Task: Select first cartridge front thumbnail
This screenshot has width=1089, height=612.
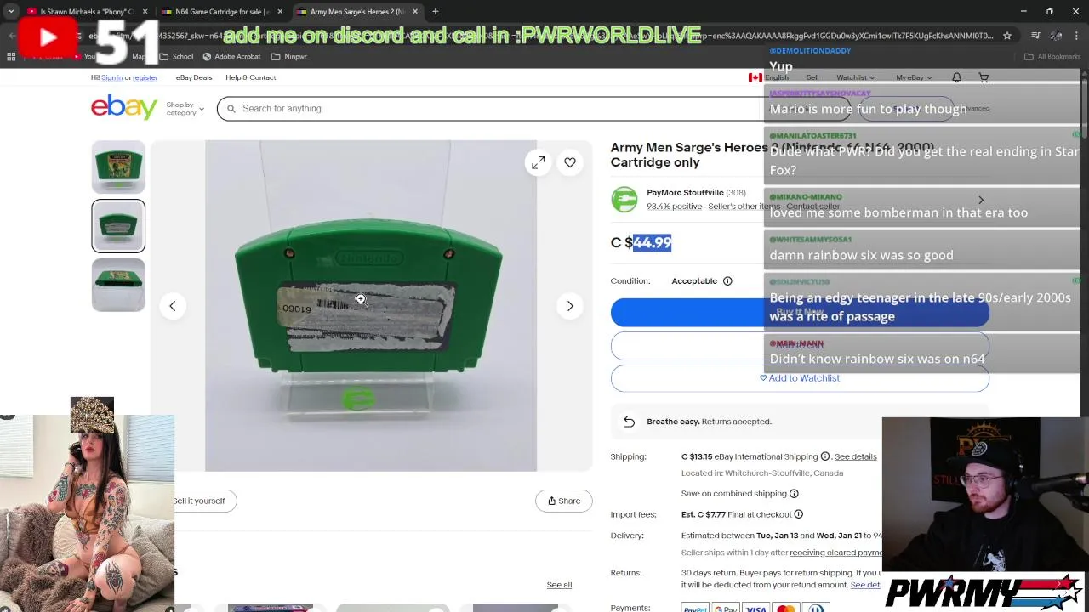Action: coord(118,167)
